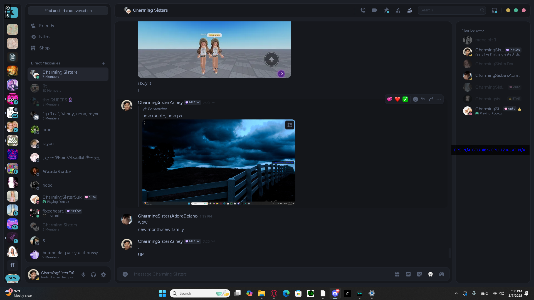Screen dimensions: 534x300
Task: Start a voice call in Charming Sisters
Action: (363, 10)
